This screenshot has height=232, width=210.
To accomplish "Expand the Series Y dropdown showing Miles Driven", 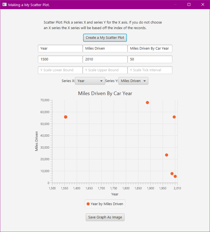I will (x=133, y=81).
